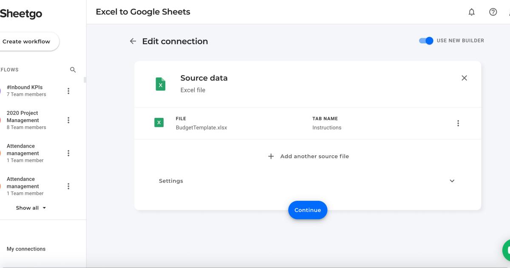The width and height of the screenshot is (510, 268).
Task: Open the Sheetgo home logo
Action: click(22, 14)
